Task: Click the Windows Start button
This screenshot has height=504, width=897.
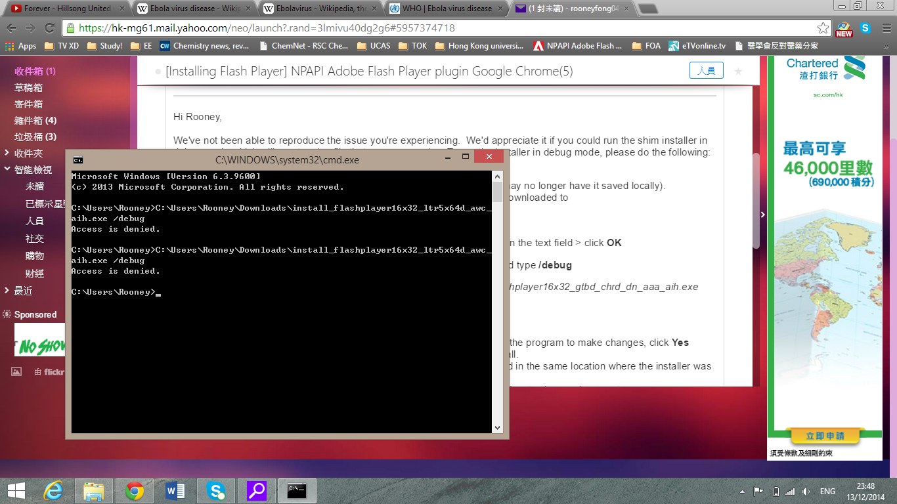Action: [x=16, y=490]
